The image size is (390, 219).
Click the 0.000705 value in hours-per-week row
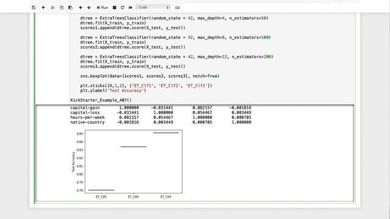241,117
